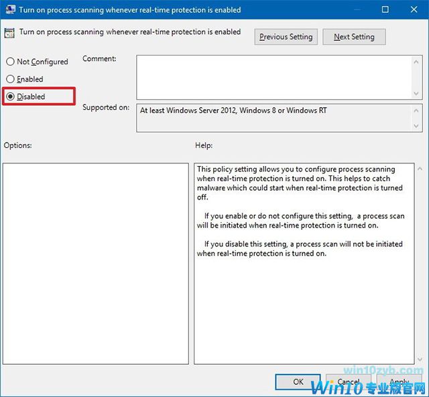Click the Supported on scroll up arrow

pos(416,110)
